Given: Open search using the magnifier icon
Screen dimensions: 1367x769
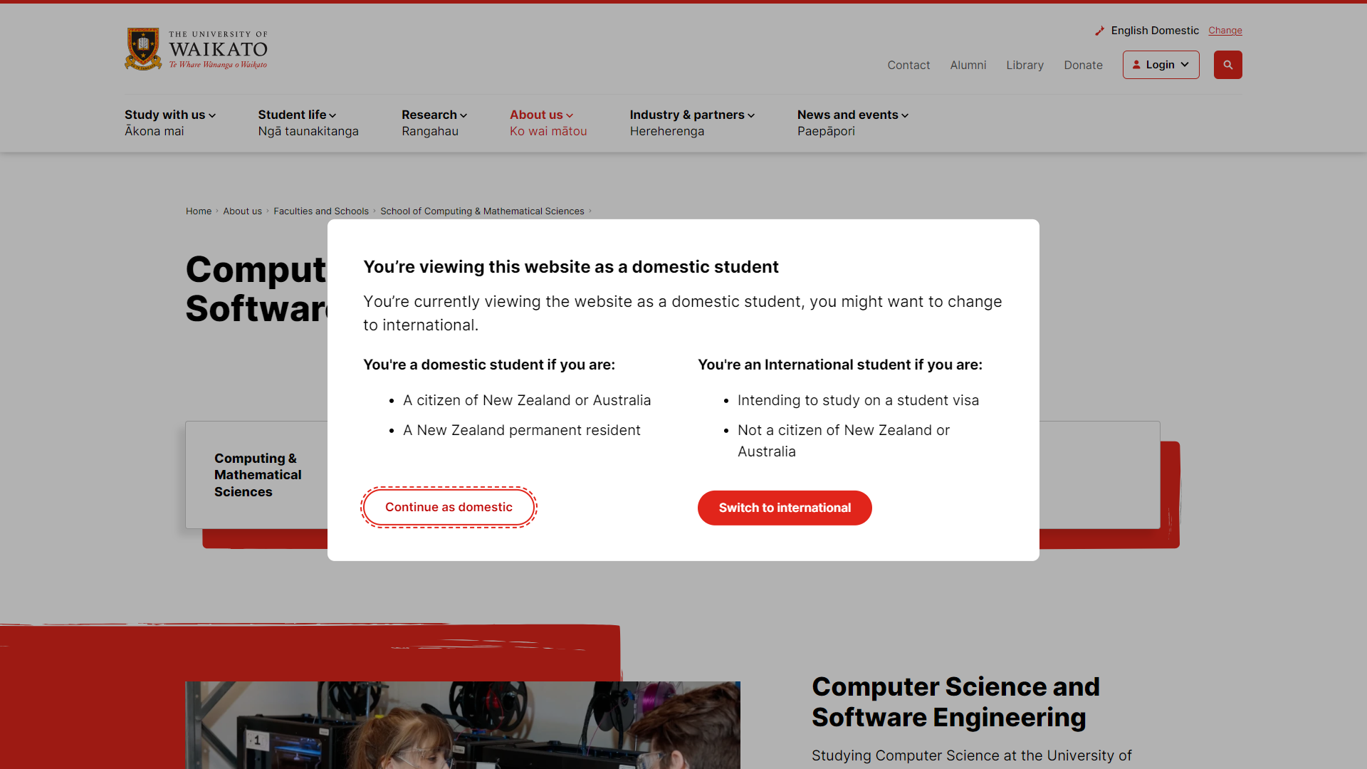Looking at the screenshot, I should tap(1227, 64).
